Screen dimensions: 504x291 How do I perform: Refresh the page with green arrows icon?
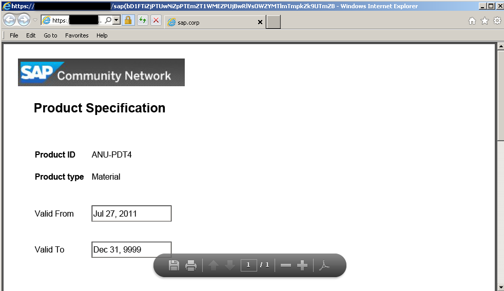click(x=142, y=20)
